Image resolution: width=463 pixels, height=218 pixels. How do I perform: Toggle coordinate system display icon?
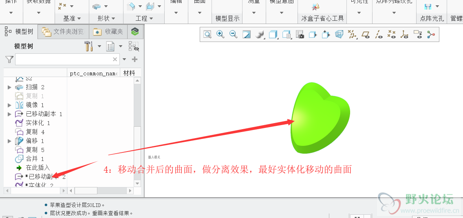(405, 35)
